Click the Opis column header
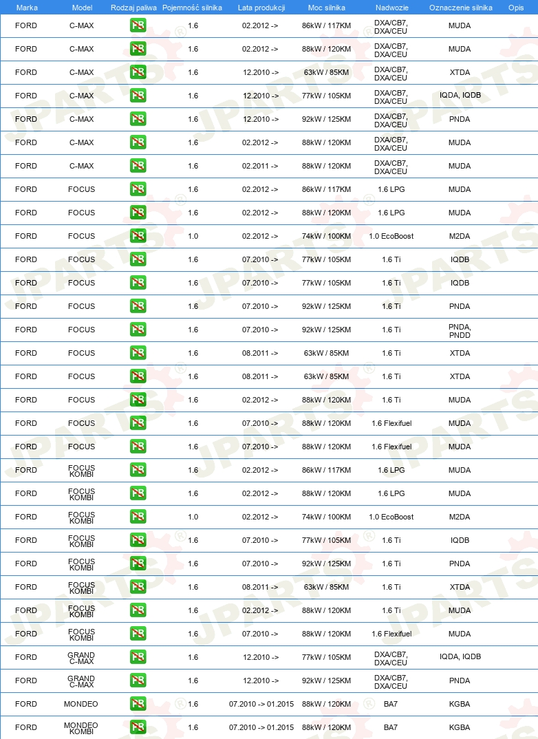538x739 pixels. click(516, 8)
